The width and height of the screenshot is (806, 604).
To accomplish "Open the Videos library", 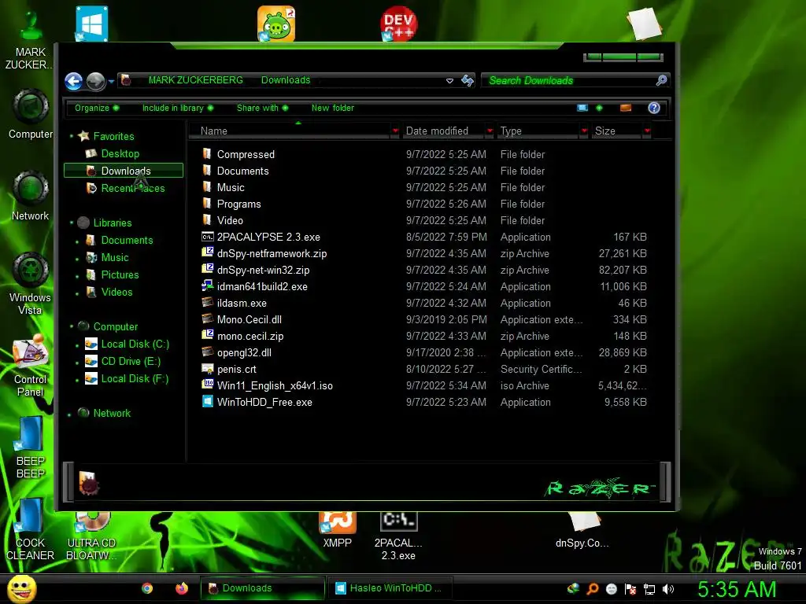I will [116, 292].
